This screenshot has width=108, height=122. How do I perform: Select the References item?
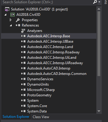click(30, 25)
